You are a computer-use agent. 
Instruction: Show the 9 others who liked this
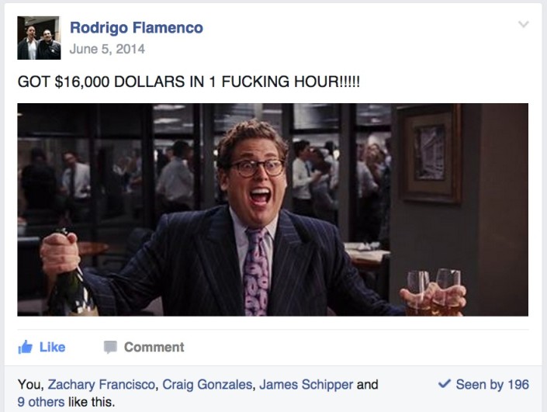[x=41, y=402]
